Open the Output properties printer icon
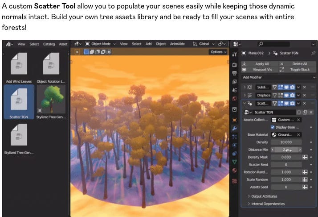The width and height of the screenshot is (318, 217). [x=234, y=73]
